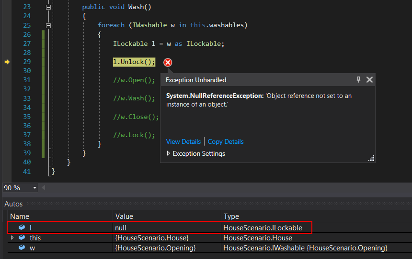Select the 'w' variable icon in Autos
This screenshot has width=412, height=259.
(x=22, y=248)
